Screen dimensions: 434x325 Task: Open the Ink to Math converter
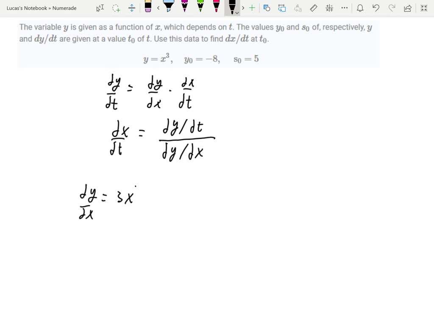tap(329, 8)
